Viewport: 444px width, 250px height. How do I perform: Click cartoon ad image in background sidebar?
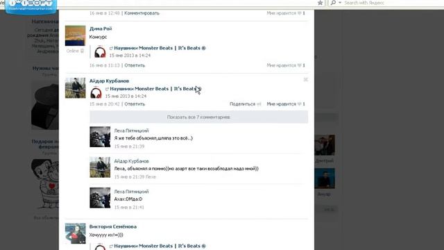coord(44,183)
